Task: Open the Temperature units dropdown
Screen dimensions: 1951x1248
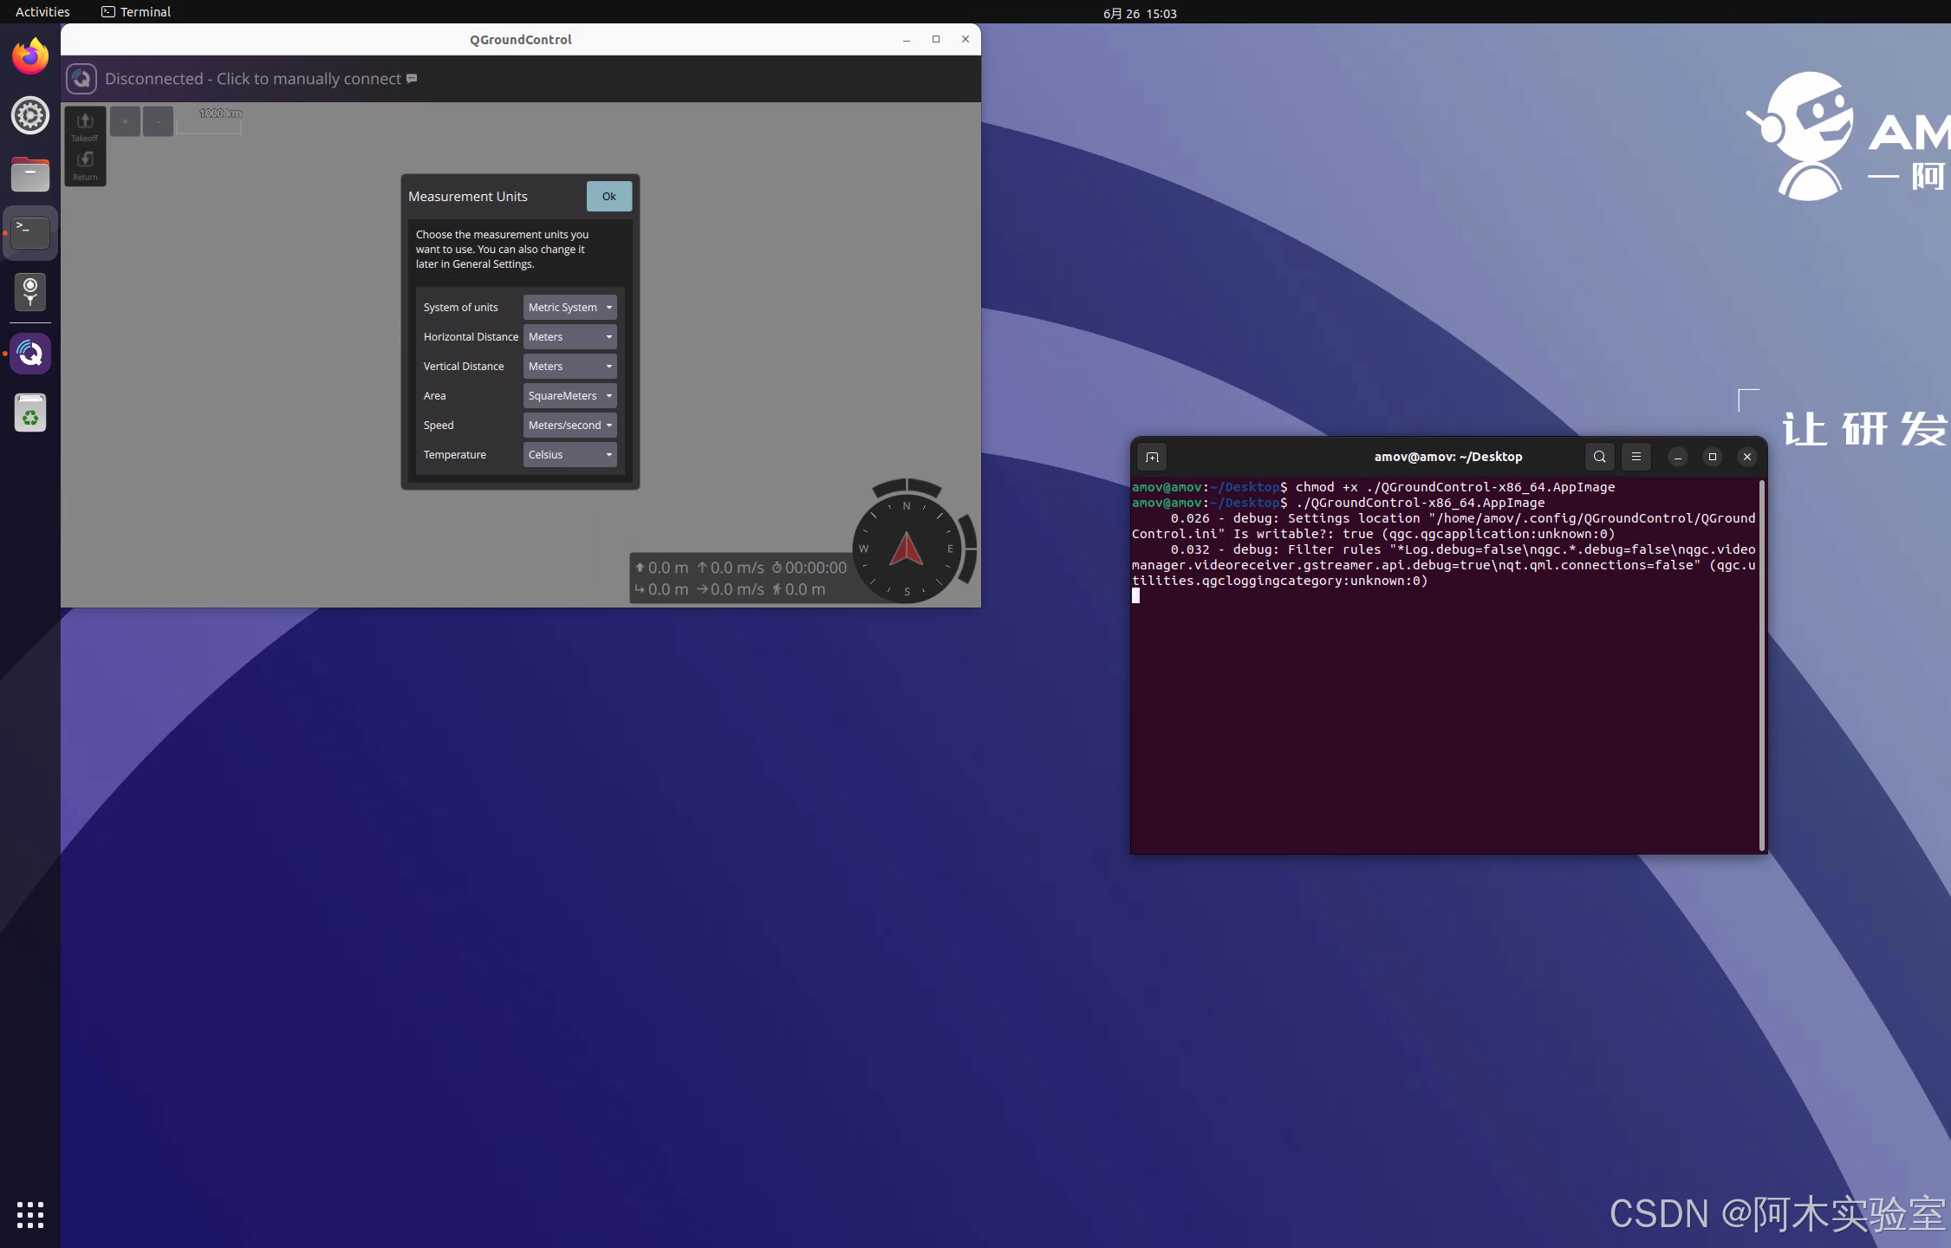Action: pyautogui.click(x=569, y=455)
